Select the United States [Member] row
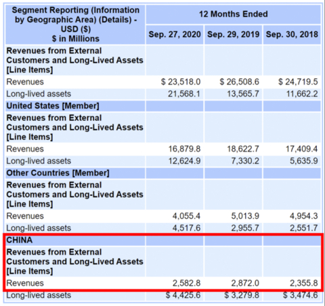Viewport: 325px width, 306px height. (163, 106)
